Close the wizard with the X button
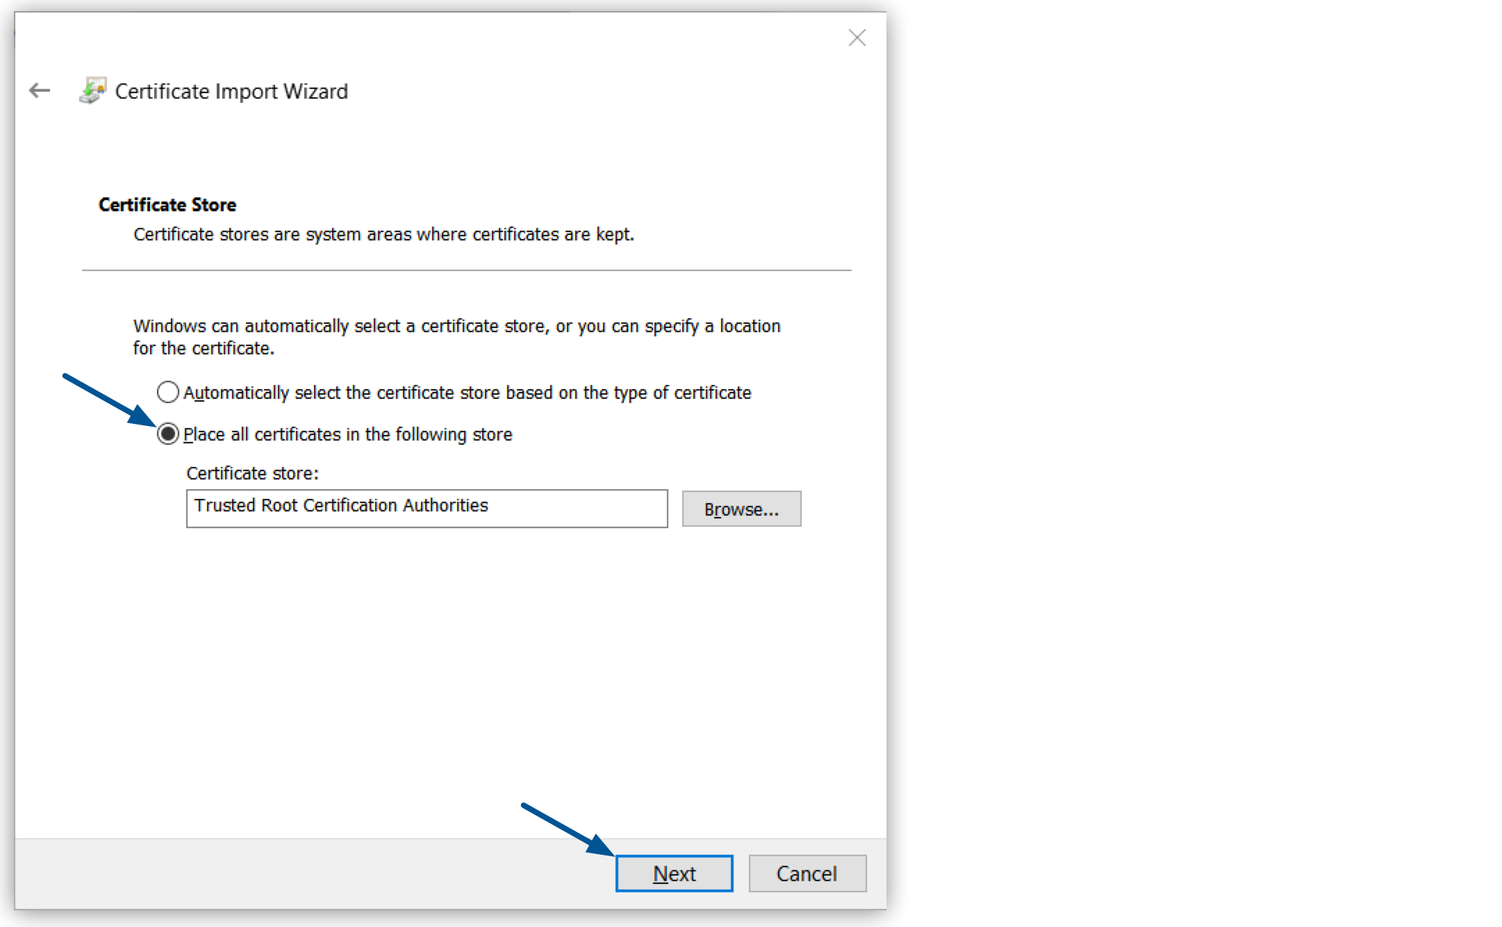This screenshot has width=1502, height=927. coord(857,38)
